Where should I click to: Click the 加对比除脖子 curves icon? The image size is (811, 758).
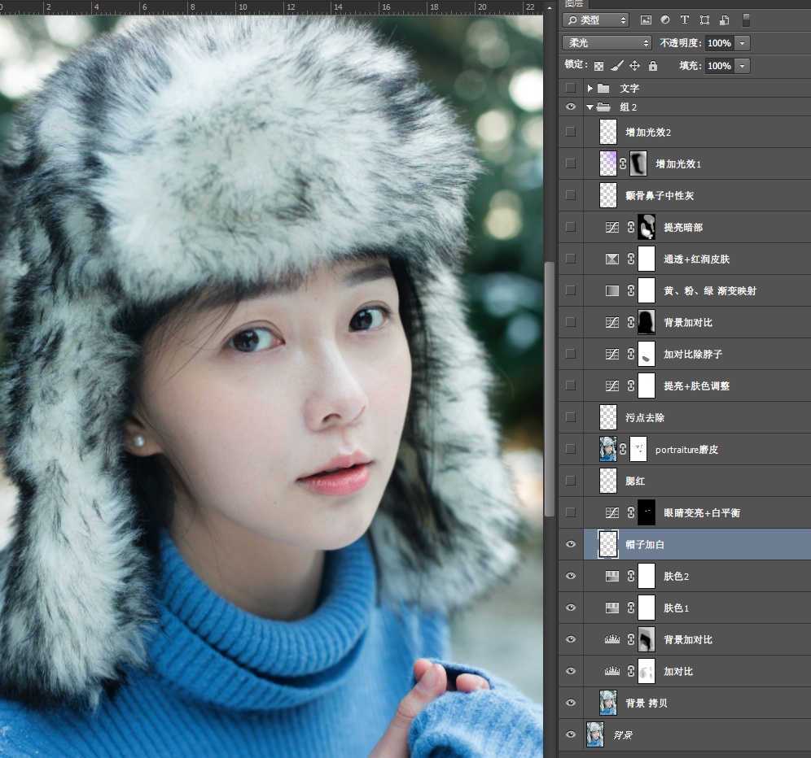(x=612, y=354)
